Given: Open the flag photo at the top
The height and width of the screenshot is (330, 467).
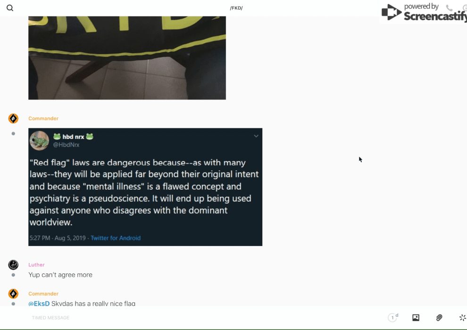Looking at the screenshot, I should 127,58.
